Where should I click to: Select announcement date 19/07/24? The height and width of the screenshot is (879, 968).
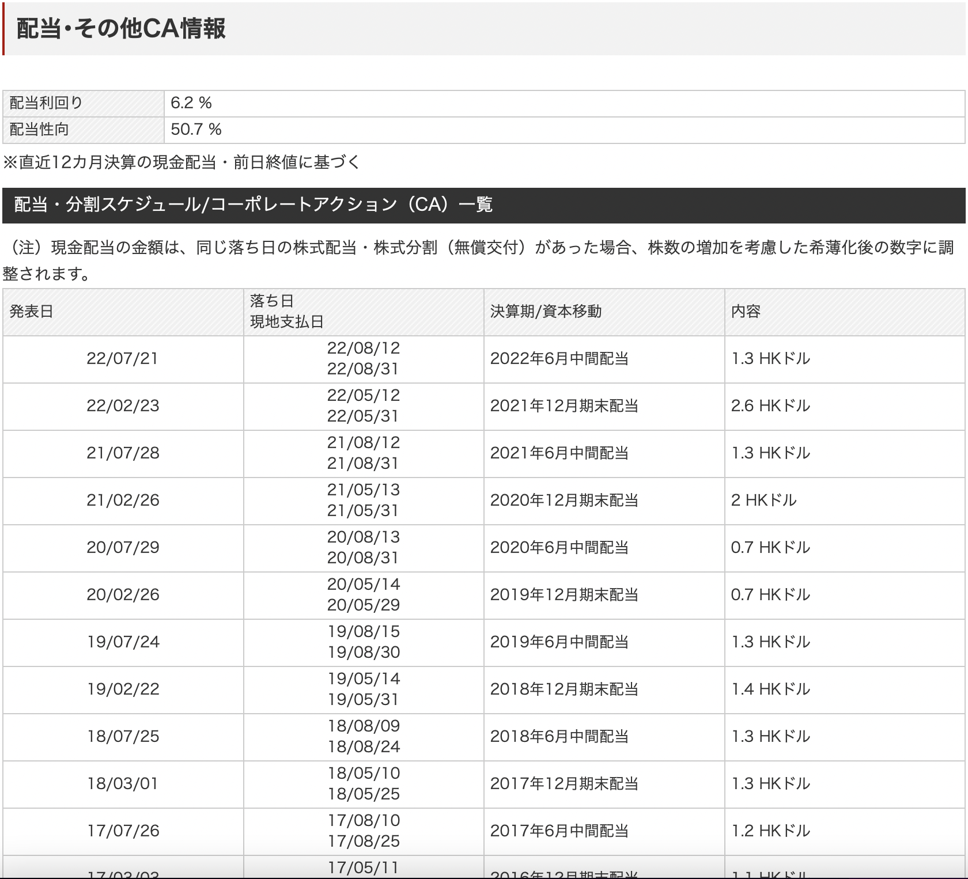tap(123, 642)
